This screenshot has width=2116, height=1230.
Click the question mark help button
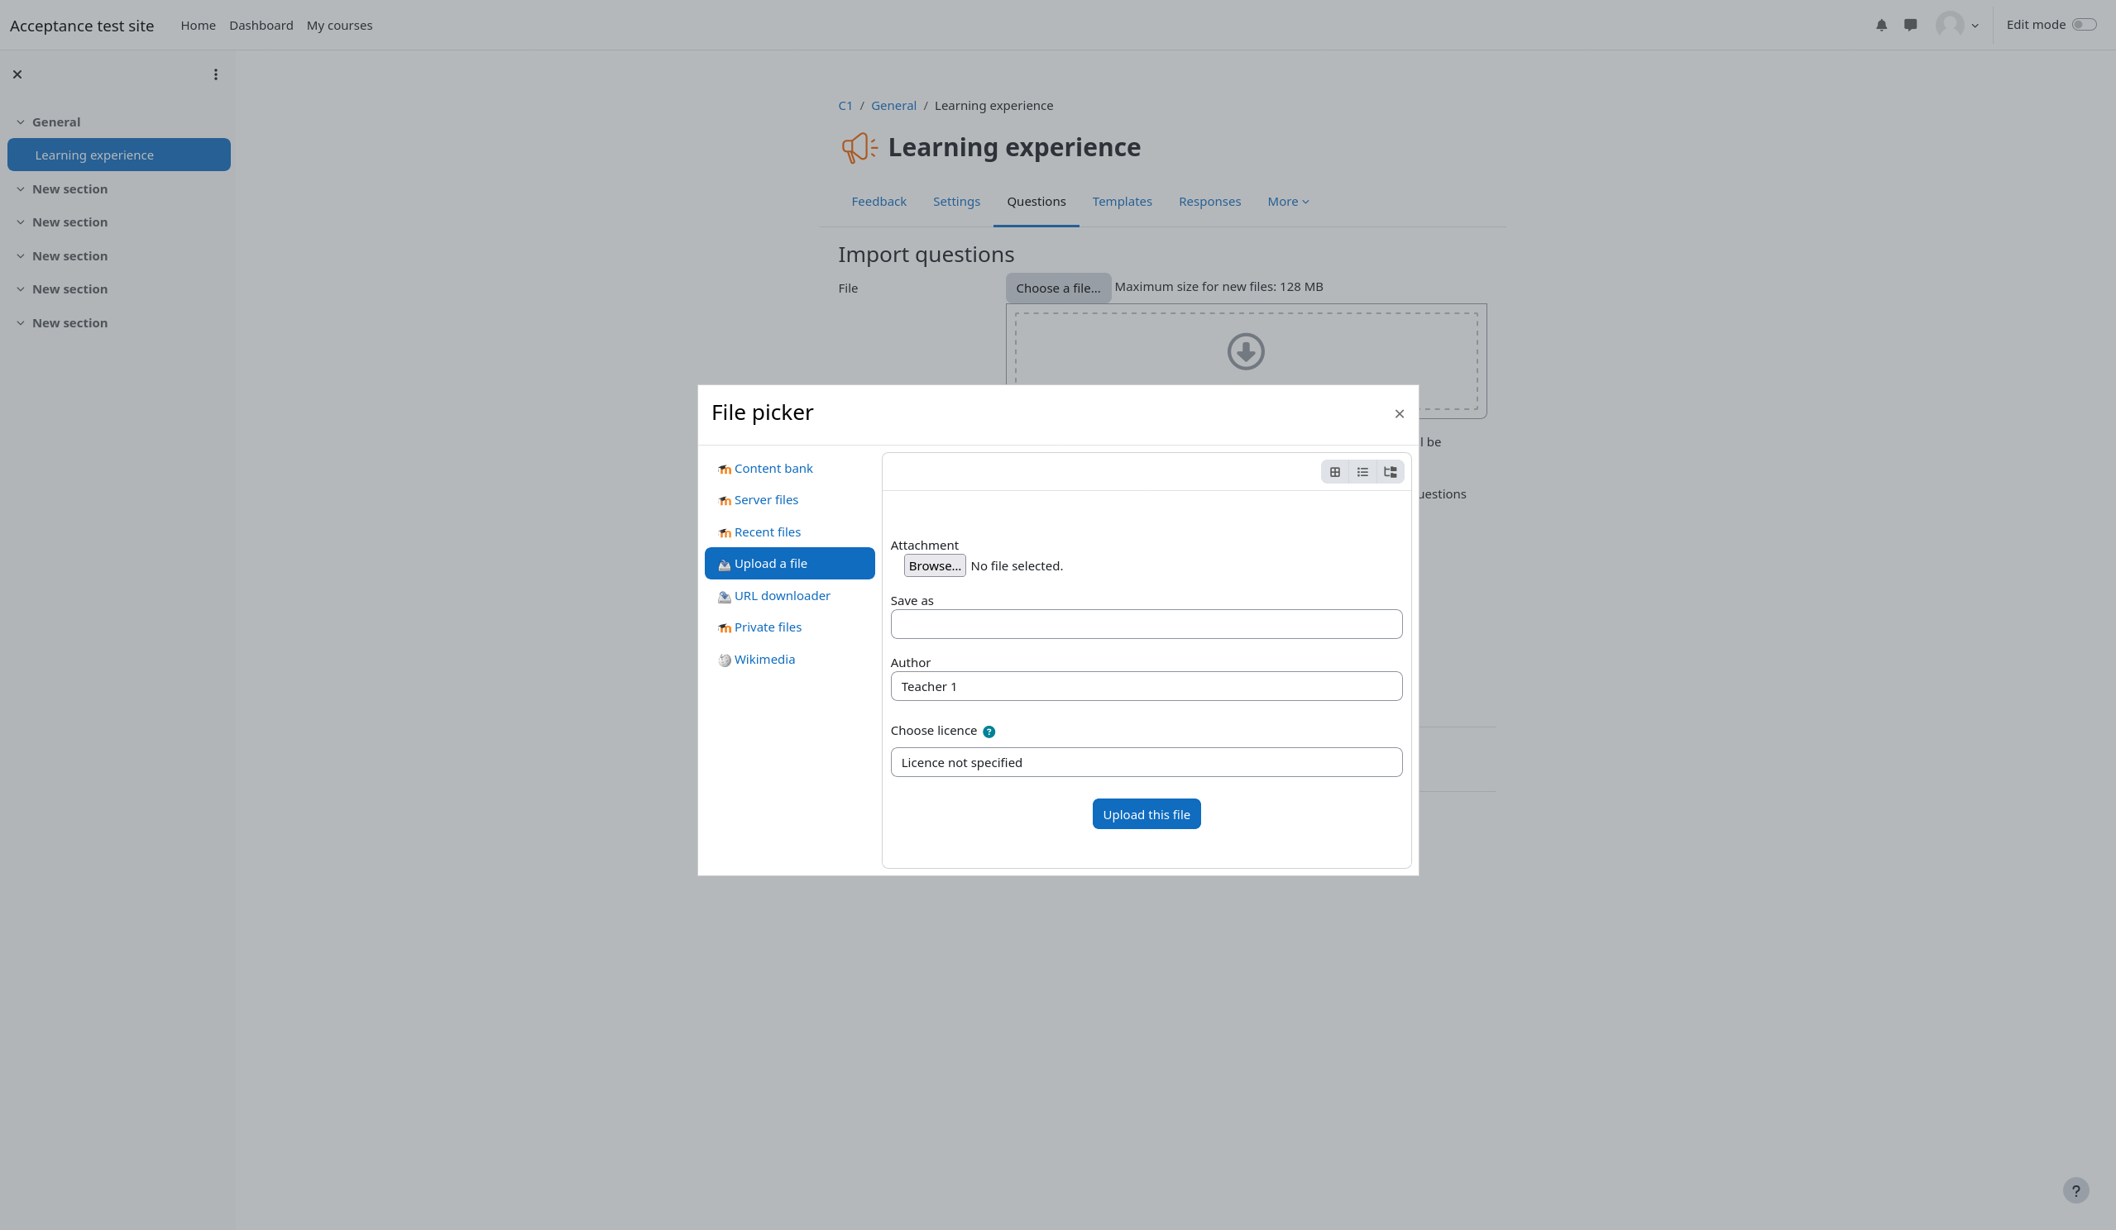coord(2075,1189)
